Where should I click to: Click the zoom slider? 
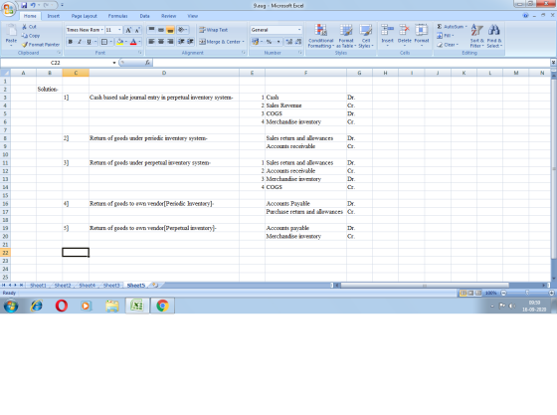click(x=527, y=293)
